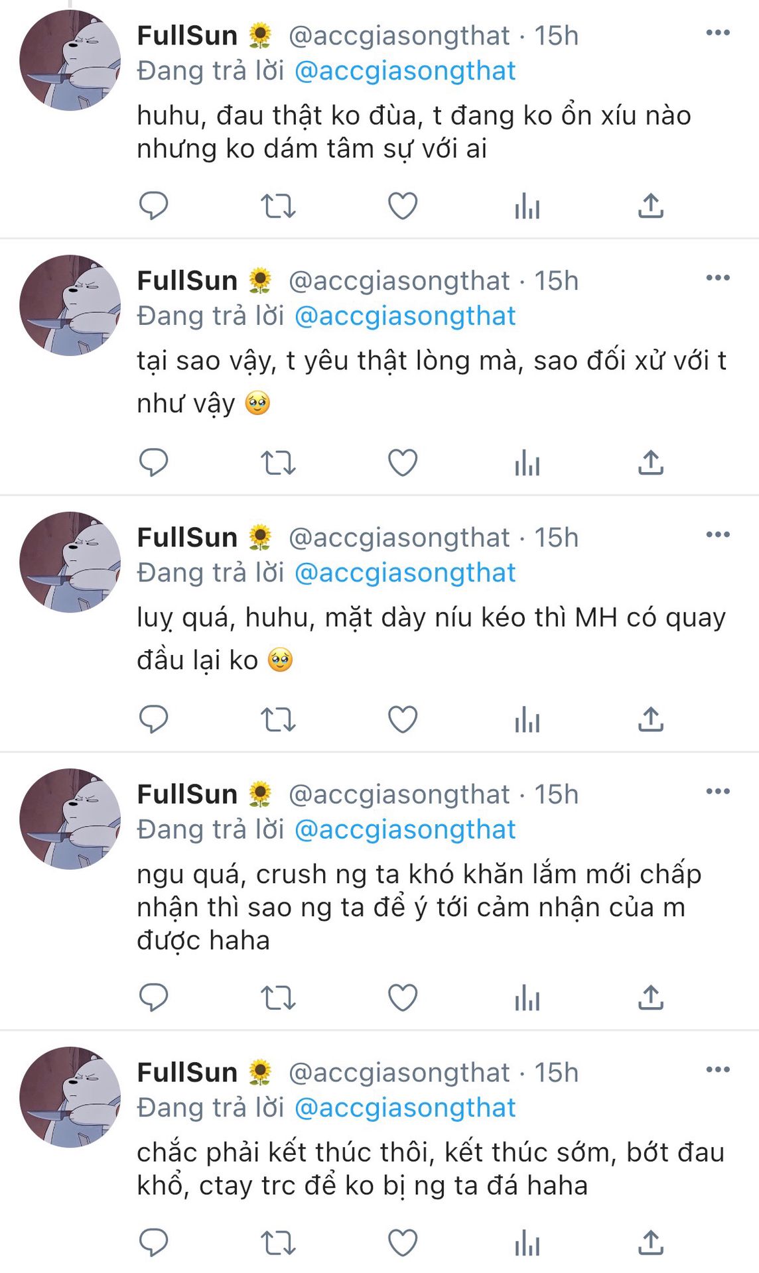Share the 'tại sao vậy' tweet
Viewport: 759px width, 1273px height.
[x=651, y=463]
